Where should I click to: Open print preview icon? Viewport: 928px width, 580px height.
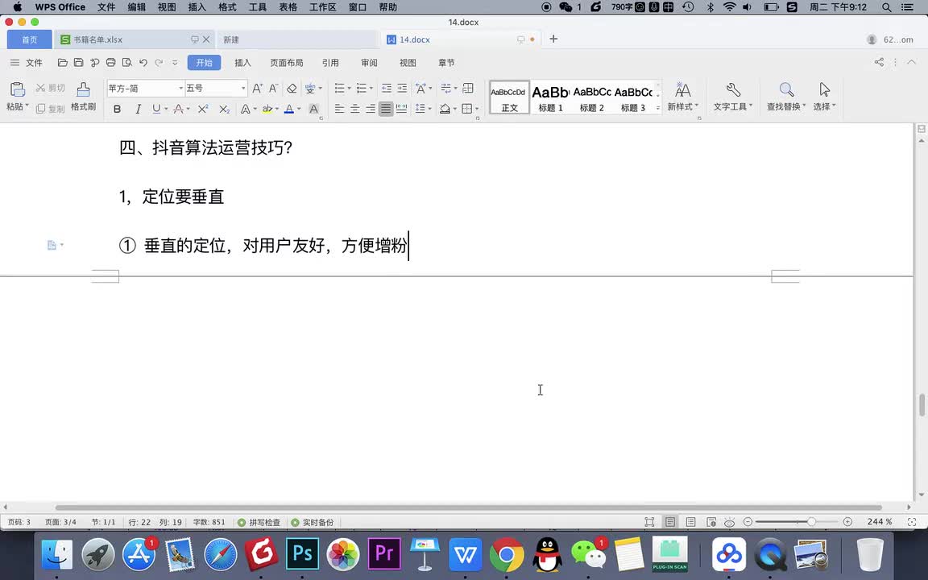tap(126, 63)
